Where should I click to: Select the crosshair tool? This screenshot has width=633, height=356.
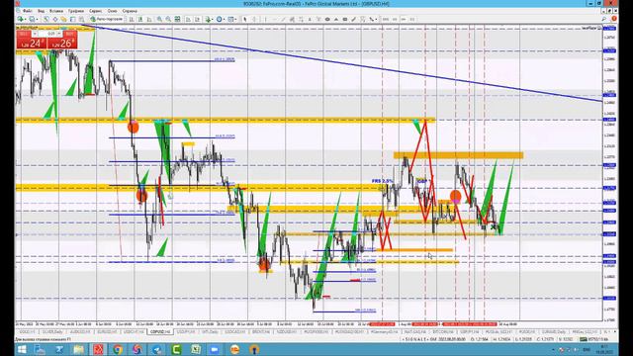(254, 19)
